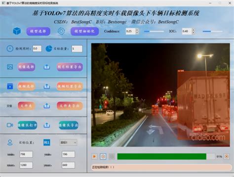Click the pie chart icon beside 目标数量

click(x=49, y=49)
